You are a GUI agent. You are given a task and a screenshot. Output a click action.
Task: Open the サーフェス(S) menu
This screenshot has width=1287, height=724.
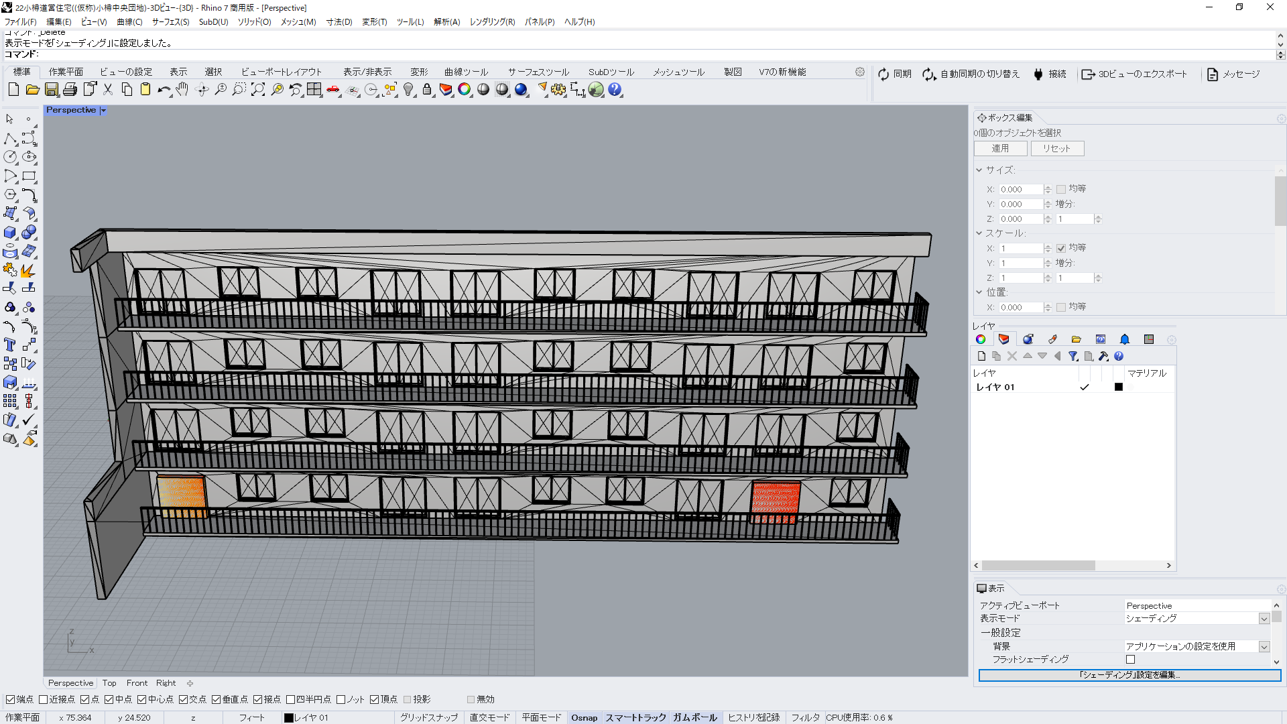click(170, 21)
